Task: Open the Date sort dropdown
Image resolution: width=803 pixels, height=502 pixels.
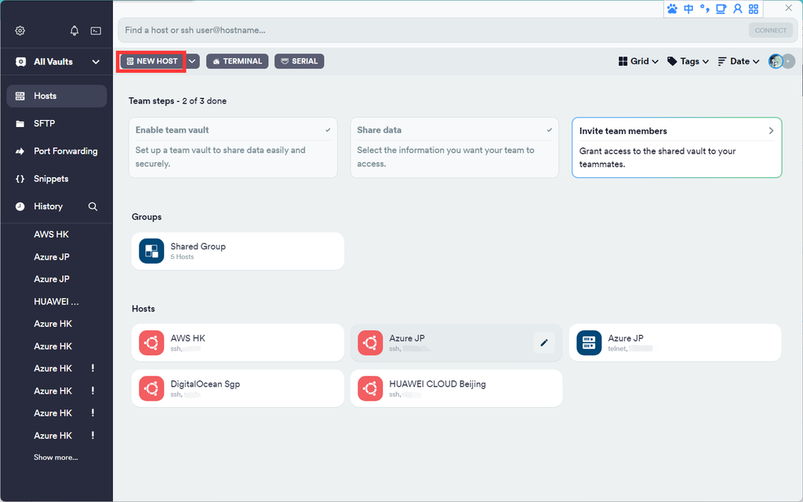Action: coord(738,61)
